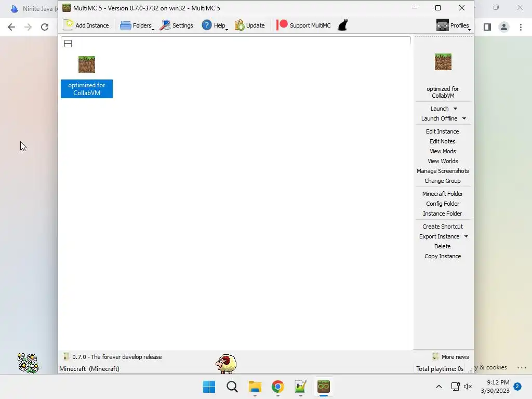This screenshot has height=399, width=532.
Task: Click Create Shortcut
Action: [x=443, y=227]
